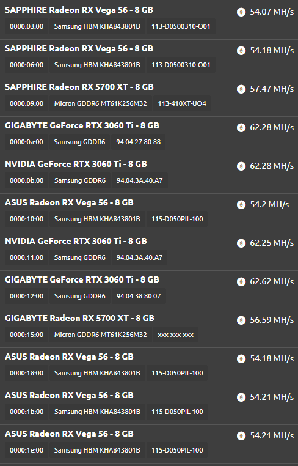Click the 62.62 MH/s hashrate value
This screenshot has width=298, height=466.
pyautogui.click(x=272, y=281)
